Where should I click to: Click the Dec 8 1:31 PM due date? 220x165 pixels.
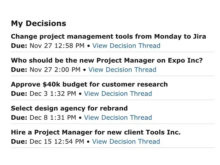pyautogui.click(x=53, y=118)
